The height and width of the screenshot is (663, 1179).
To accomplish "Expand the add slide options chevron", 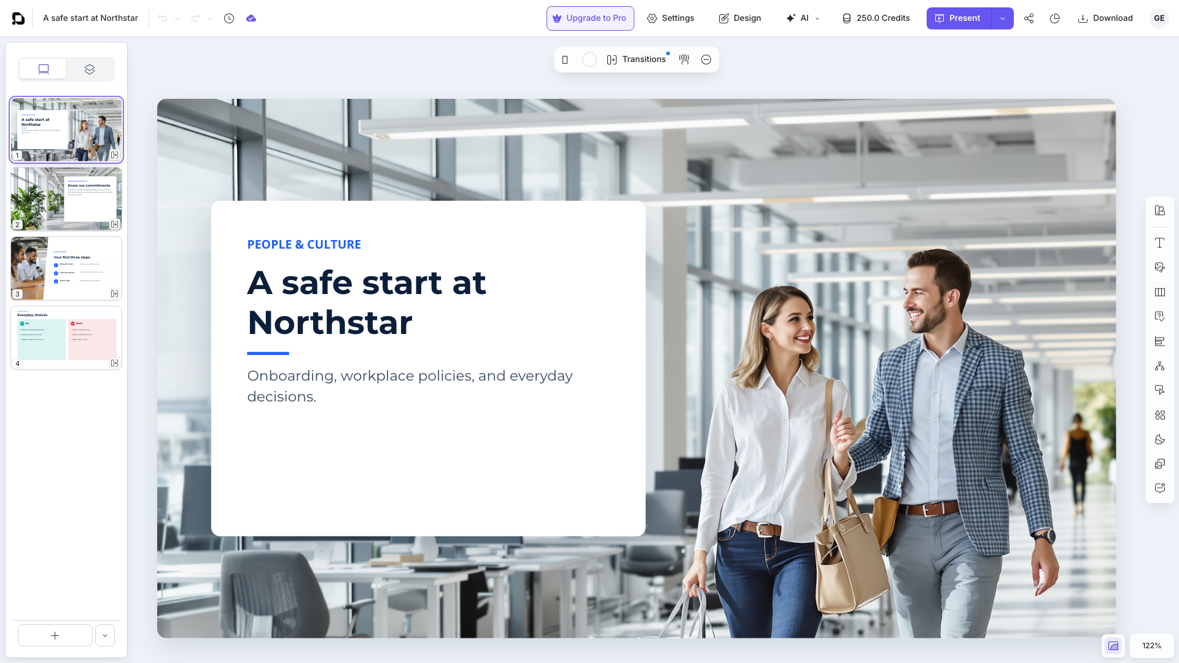I will tap(105, 635).
